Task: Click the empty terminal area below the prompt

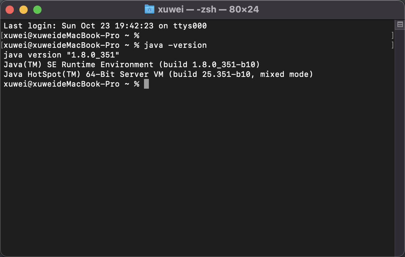Action: [x=197, y=166]
